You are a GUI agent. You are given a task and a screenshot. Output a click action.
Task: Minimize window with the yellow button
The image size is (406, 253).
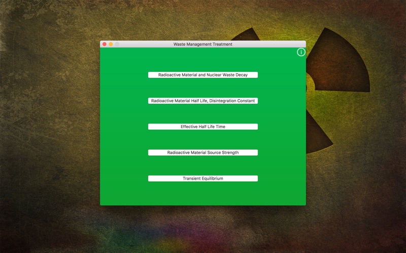[111, 44]
